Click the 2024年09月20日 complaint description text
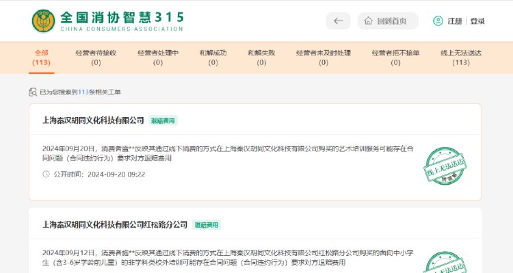 pos(228,153)
